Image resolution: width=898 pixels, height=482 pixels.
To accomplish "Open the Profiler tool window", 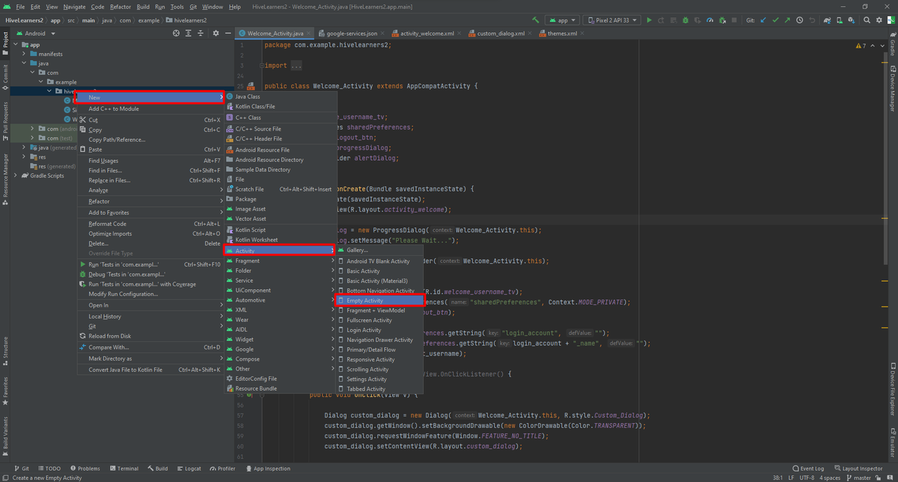I will [222, 469].
